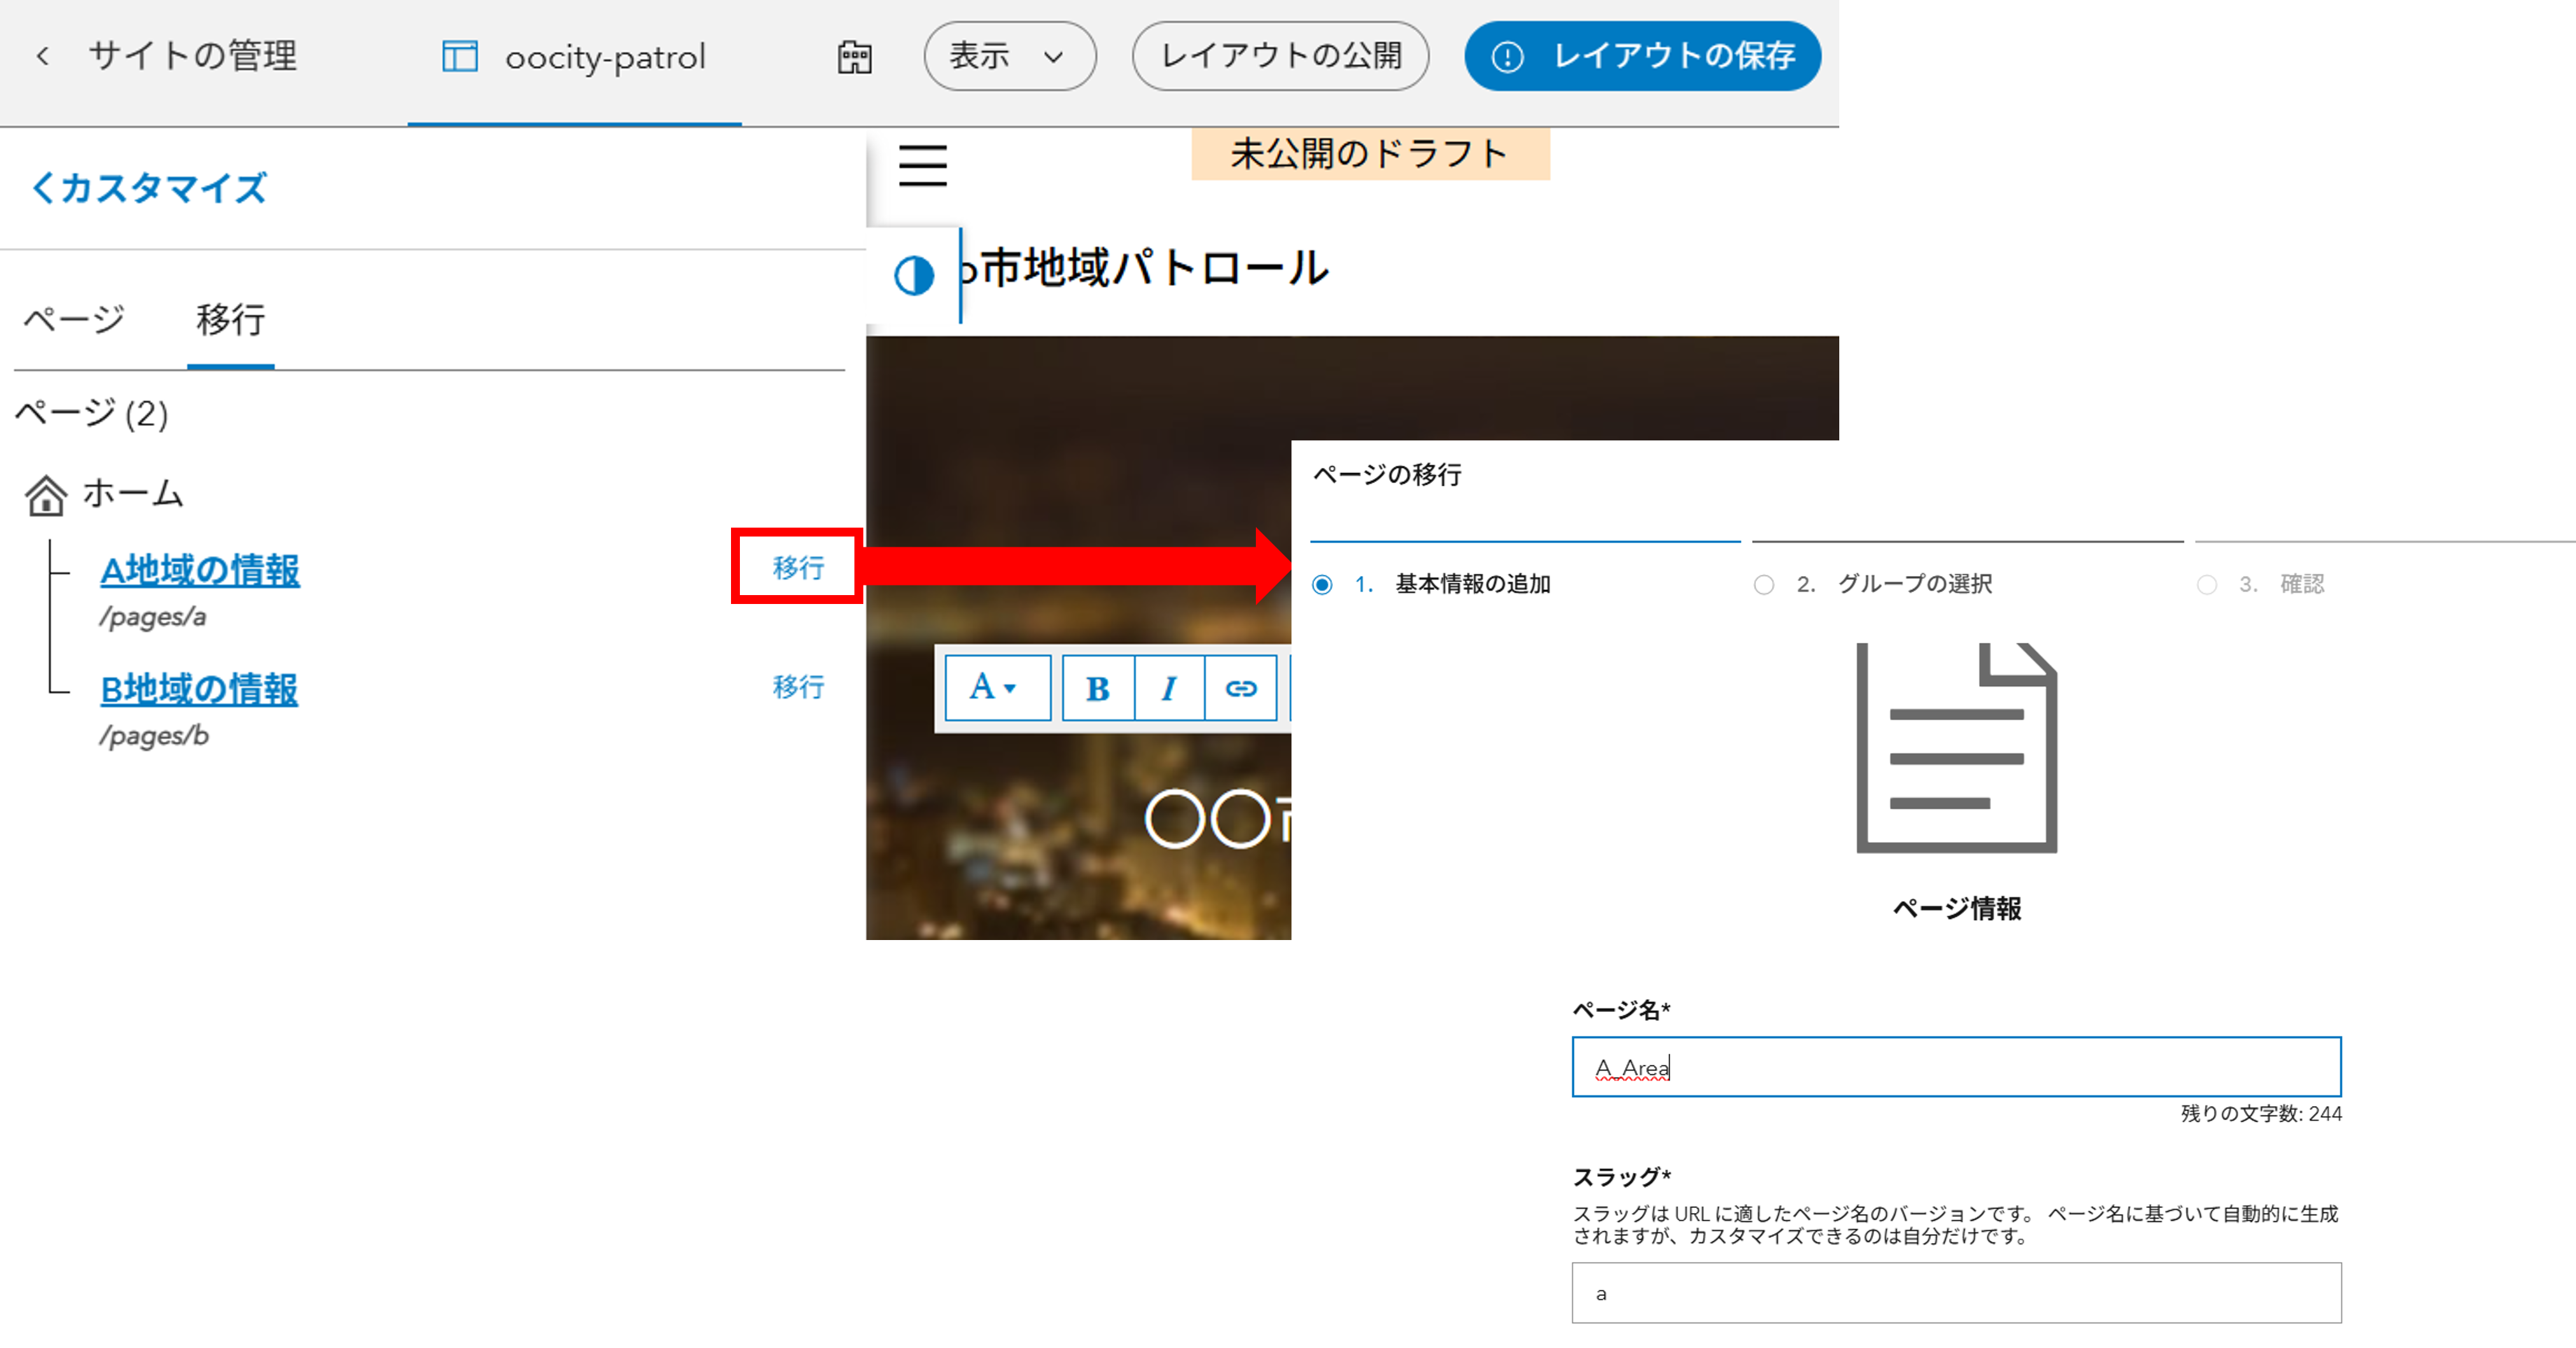The height and width of the screenshot is (1348, 2576).
Task: Click the スラッグ input field
Action: 1956,1293
